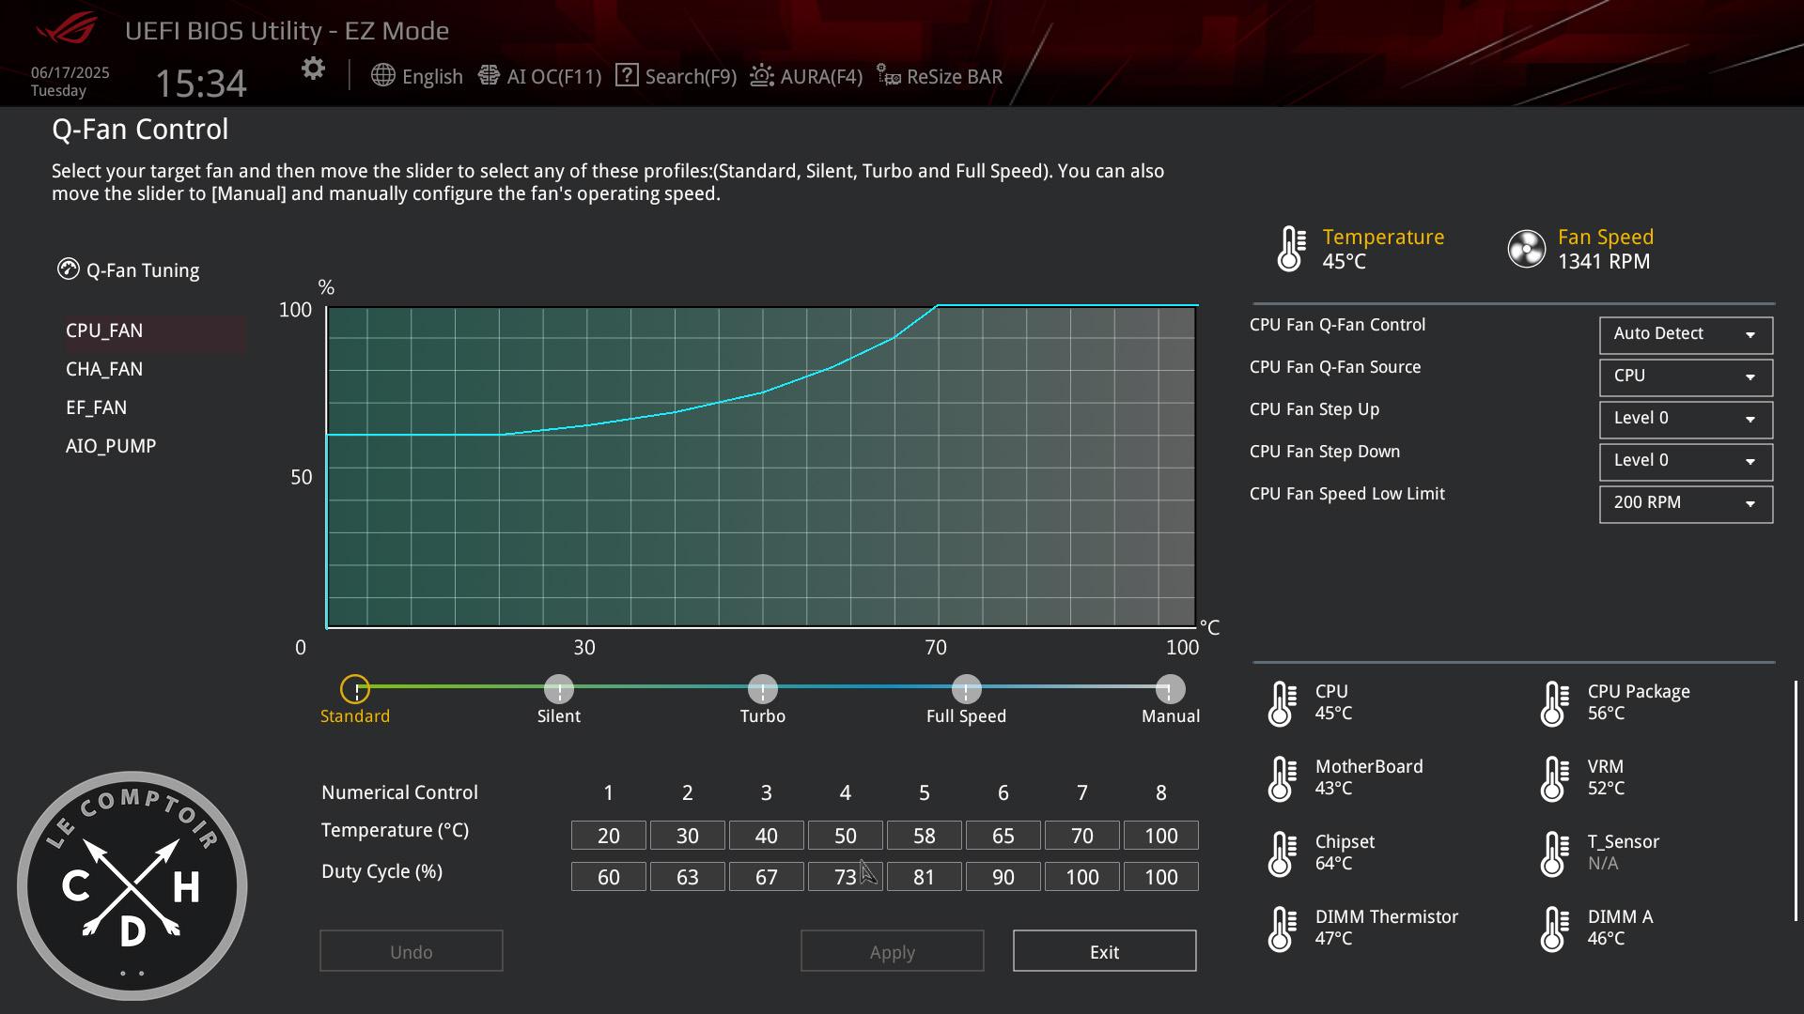This screenshot has width=1804, height=1014.
Task: Select the Full Speed profile
Action: click(966, 690)
